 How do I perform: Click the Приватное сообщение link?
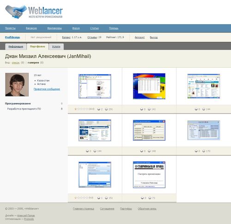point(47,89)
